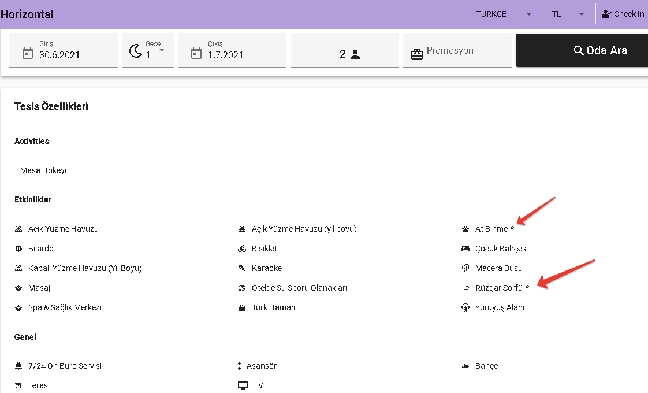Screen dimensions: 648x393
Task: Open the TL currency dropdown
Action: pyautogui.click(x=568, y=14)
